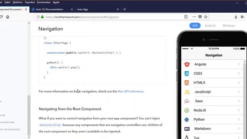Click the sidebar scrollbar thumb
The height and width of the screenshot is (139, 247).
tap(29, 115)
